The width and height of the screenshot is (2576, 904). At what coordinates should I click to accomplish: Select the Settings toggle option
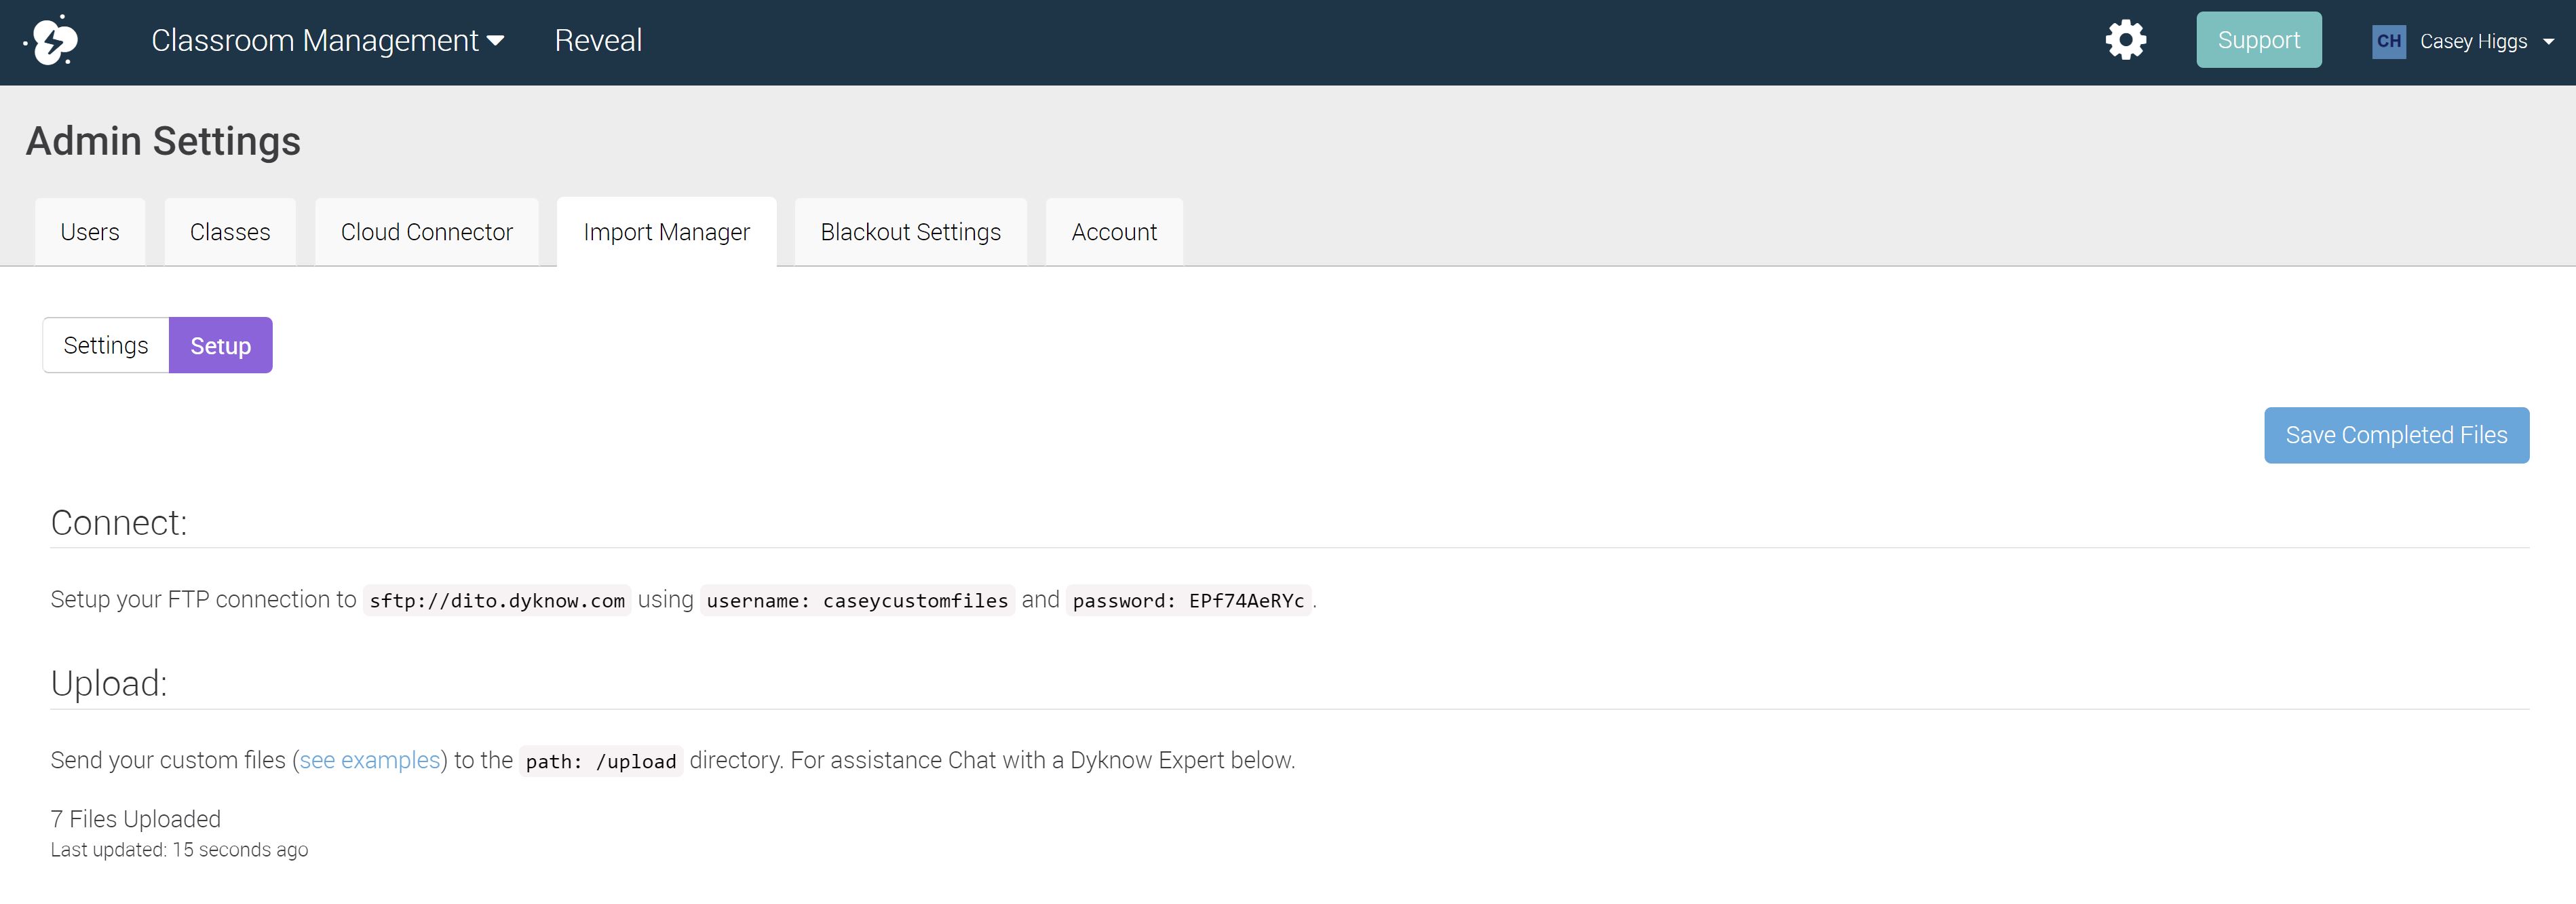[x=106, y=345]
